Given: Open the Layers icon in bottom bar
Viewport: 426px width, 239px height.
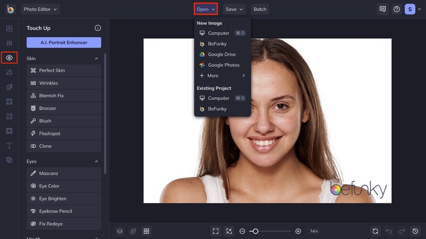Looking at the screenshot, I should coord(120,231).
